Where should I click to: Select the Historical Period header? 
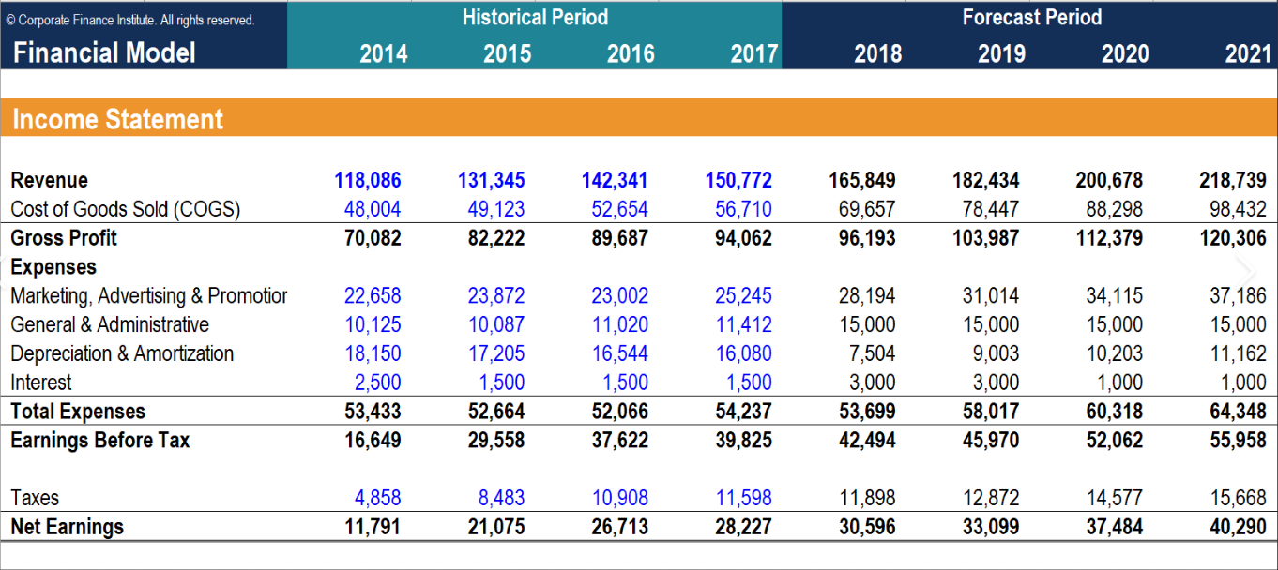[535, 17]
